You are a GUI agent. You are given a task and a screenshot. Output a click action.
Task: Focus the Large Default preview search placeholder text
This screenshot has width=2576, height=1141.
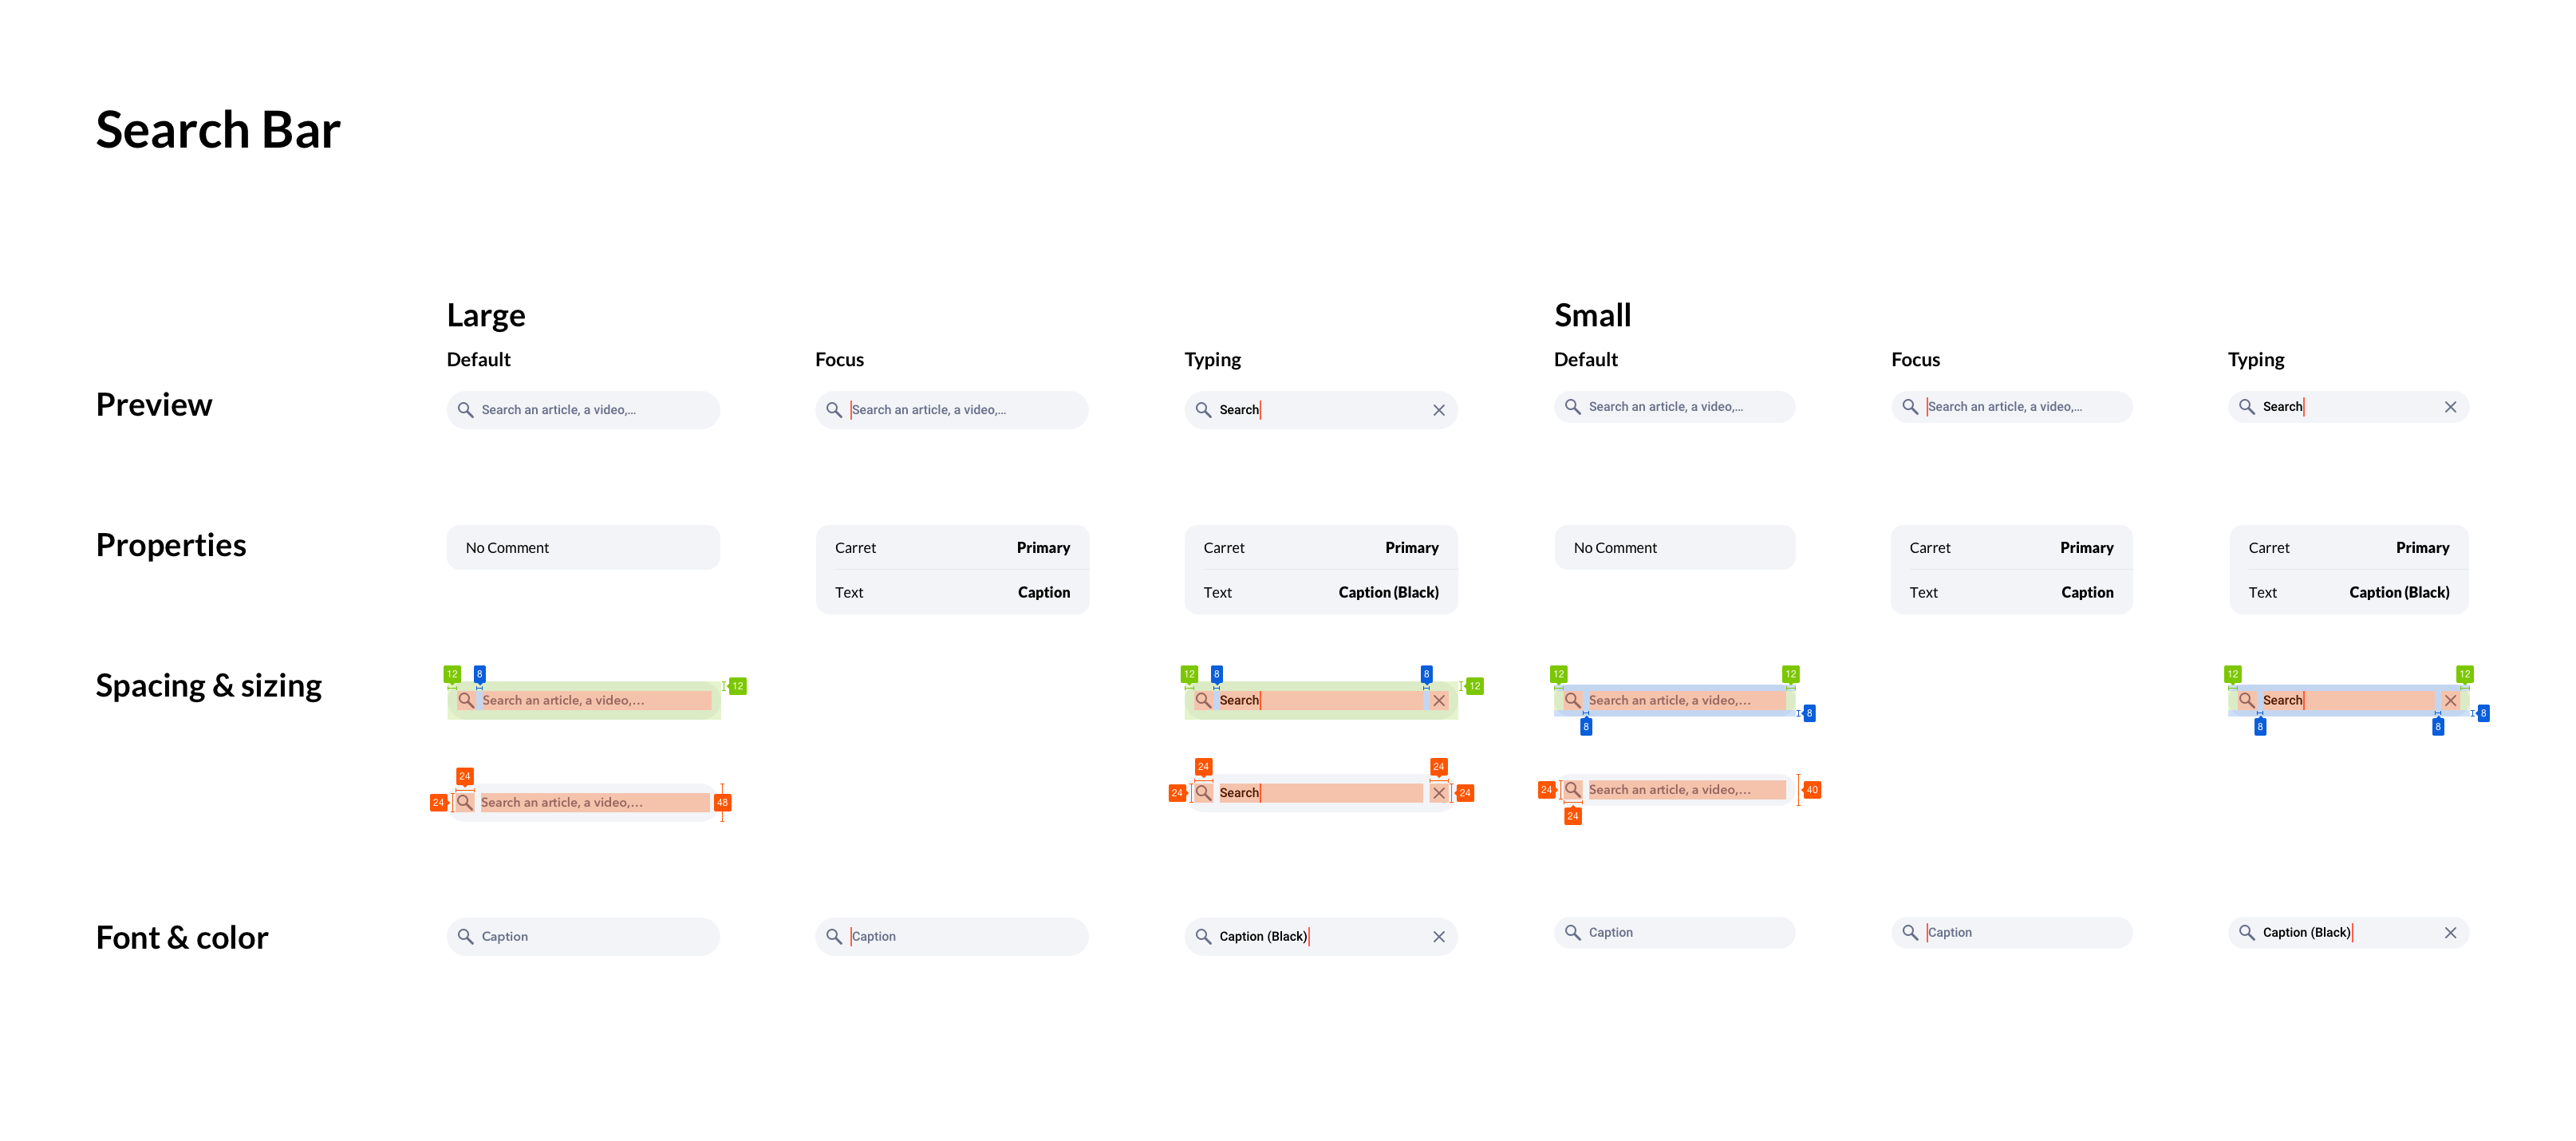558,410
